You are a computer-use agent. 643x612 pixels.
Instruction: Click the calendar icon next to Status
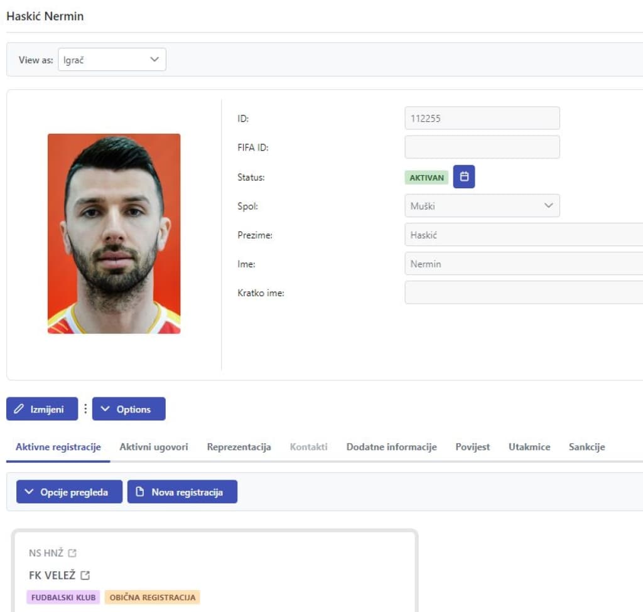click(x=464, y=177)
